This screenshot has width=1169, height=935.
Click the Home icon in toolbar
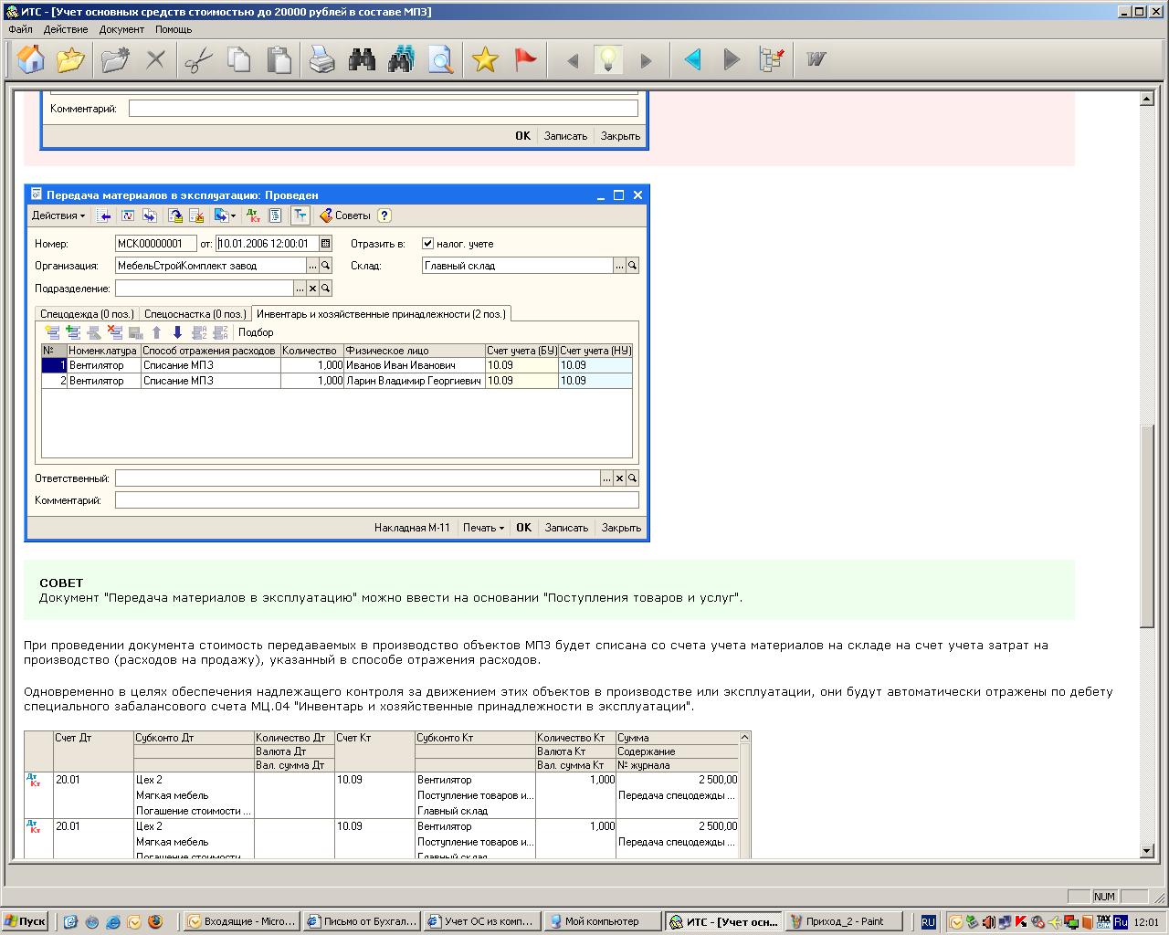tap(31, 60)
